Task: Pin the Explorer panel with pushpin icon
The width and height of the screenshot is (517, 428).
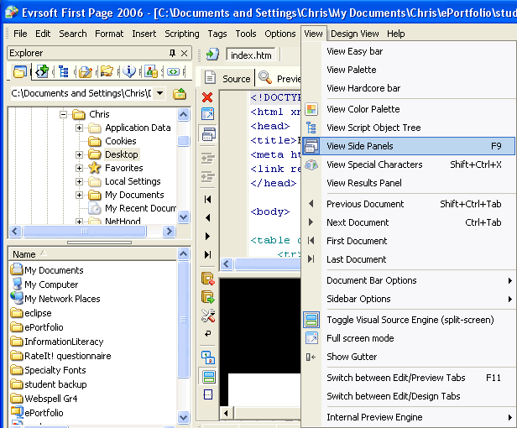Action: pyautogui.click(x=172, y=53)
